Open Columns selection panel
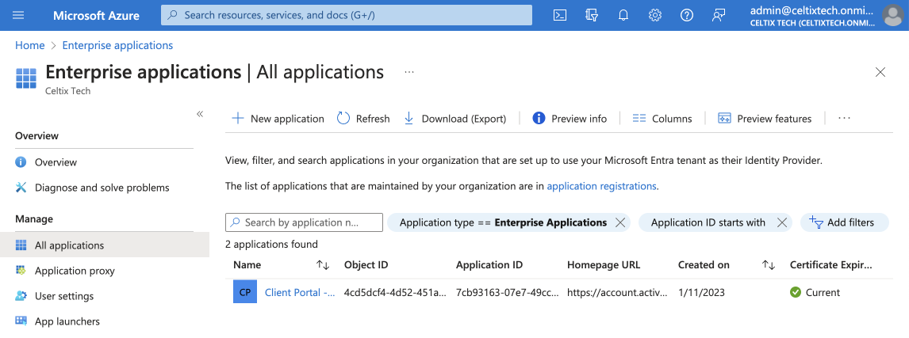909x338 pixels. point(662,119)
